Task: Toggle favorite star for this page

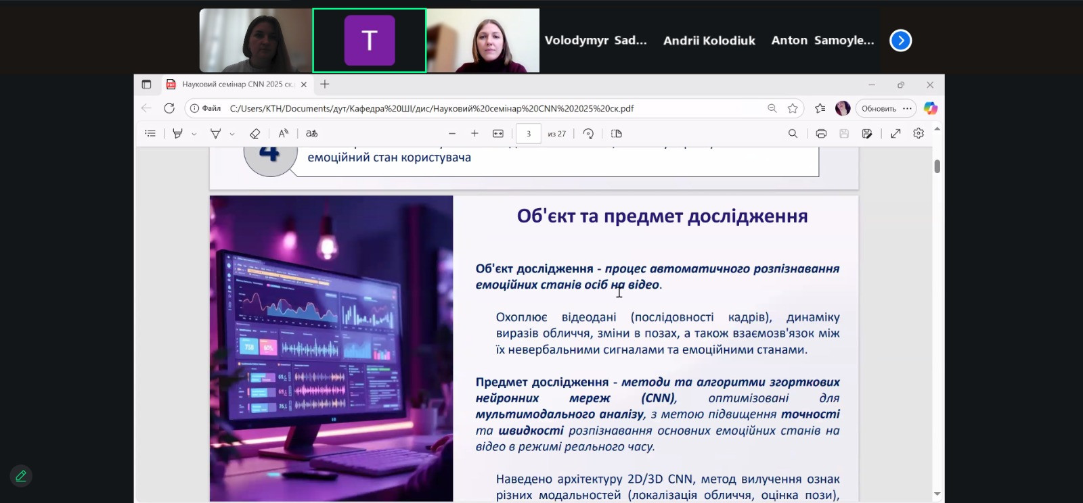Action: coord(793,108)
